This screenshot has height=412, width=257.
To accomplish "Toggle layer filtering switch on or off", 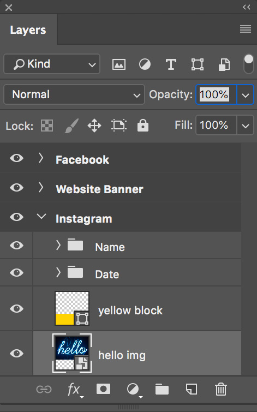I will click(249, 64).
